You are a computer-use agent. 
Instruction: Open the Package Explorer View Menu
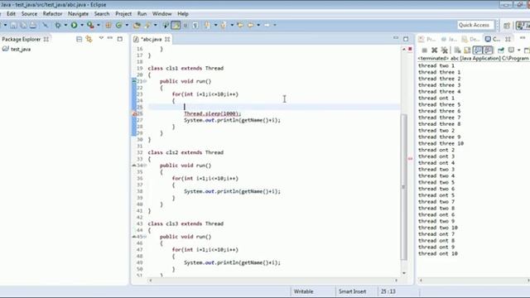pos(101,39)
